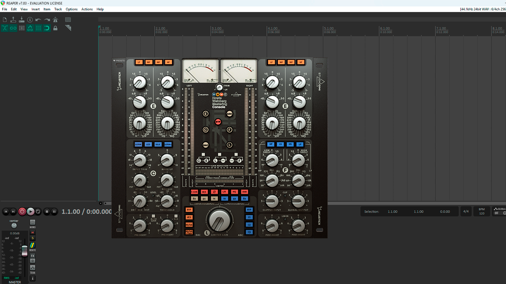
Task: Click the Open Project upload-arrow icon
Action: tap(13, 20)
